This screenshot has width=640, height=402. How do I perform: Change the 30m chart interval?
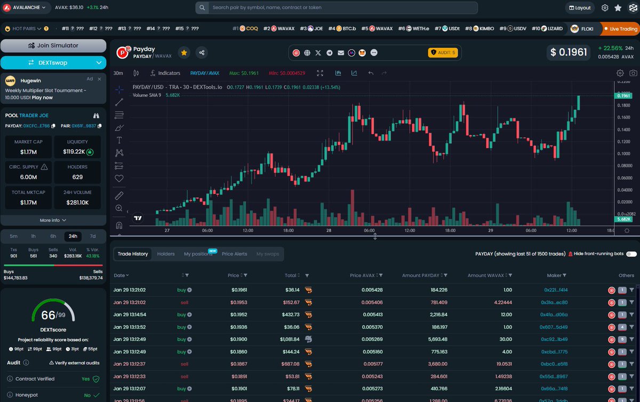tap(118, 73)
